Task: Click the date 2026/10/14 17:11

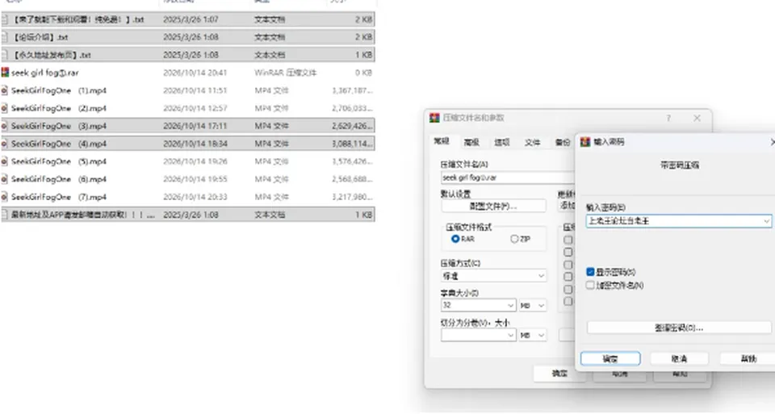Action: click(x=195, y=126)
